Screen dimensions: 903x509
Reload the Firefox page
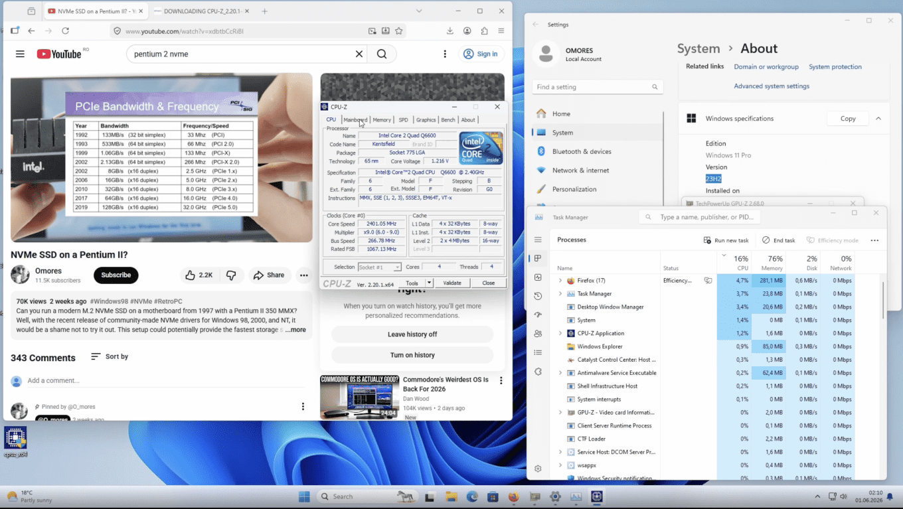(x=65, y=31)
